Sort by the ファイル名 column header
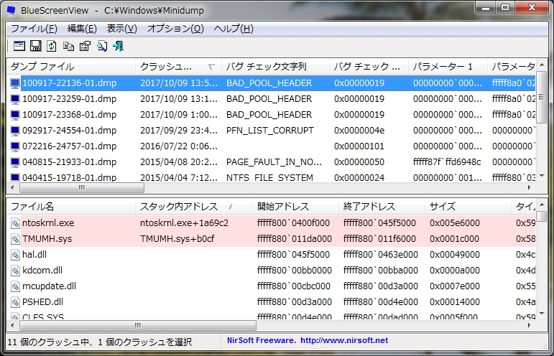Screen dimensions: 554x356 click(x=71, y=207)
